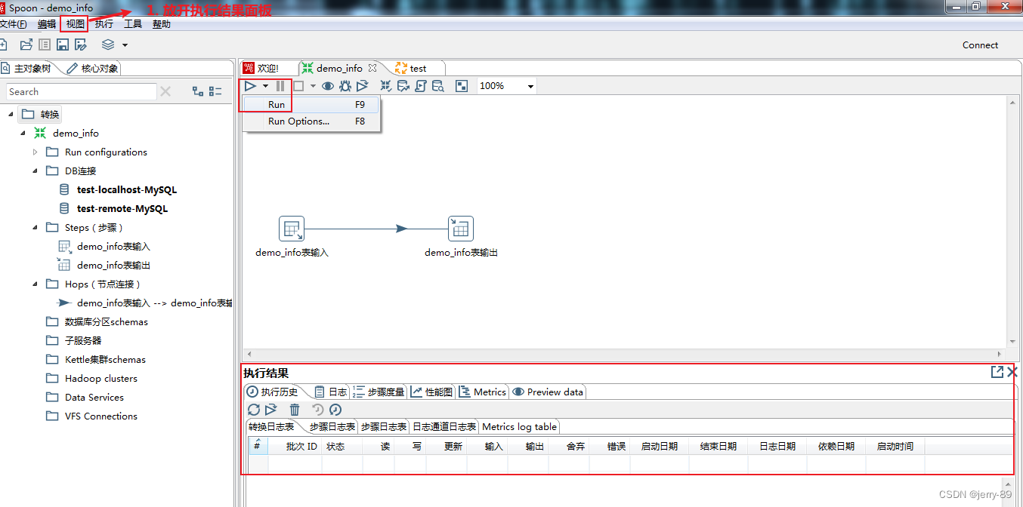The image size is (1023, 507).
Task: Open the stop button dropdown arrow
Action: tap(313, 87)
